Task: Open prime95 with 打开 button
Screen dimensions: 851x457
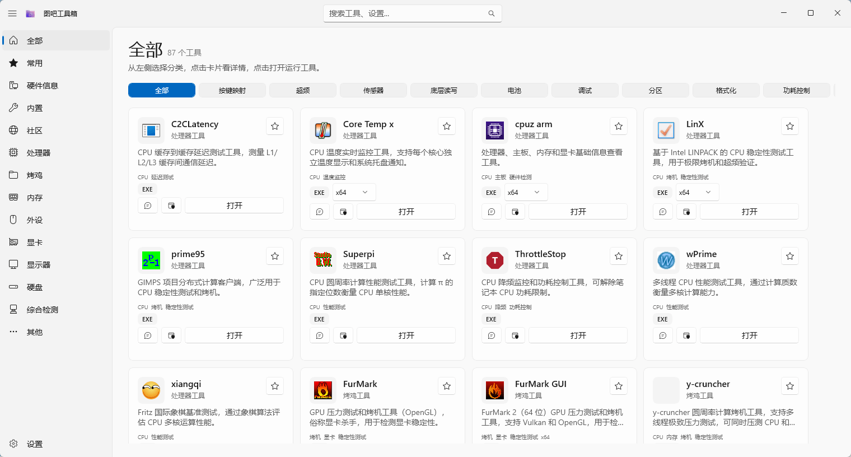Action: point(235,335)
